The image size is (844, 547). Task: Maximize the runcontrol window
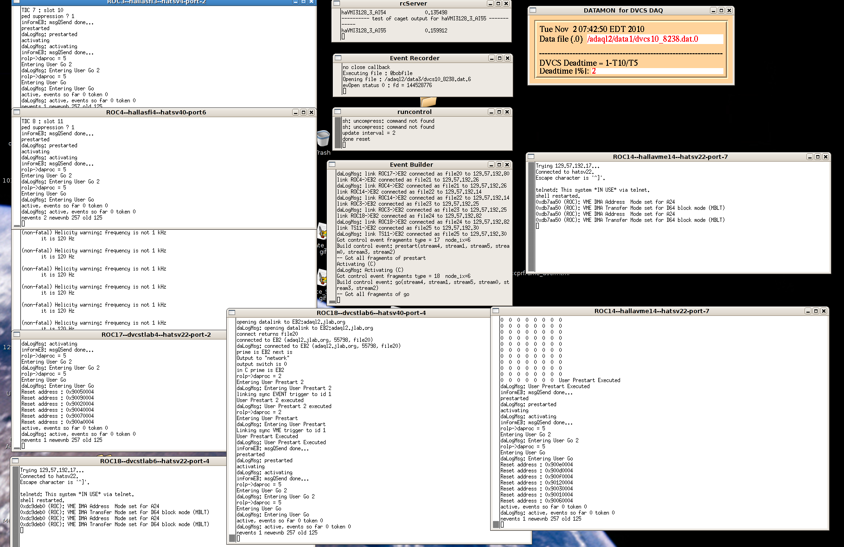(499, 112)
